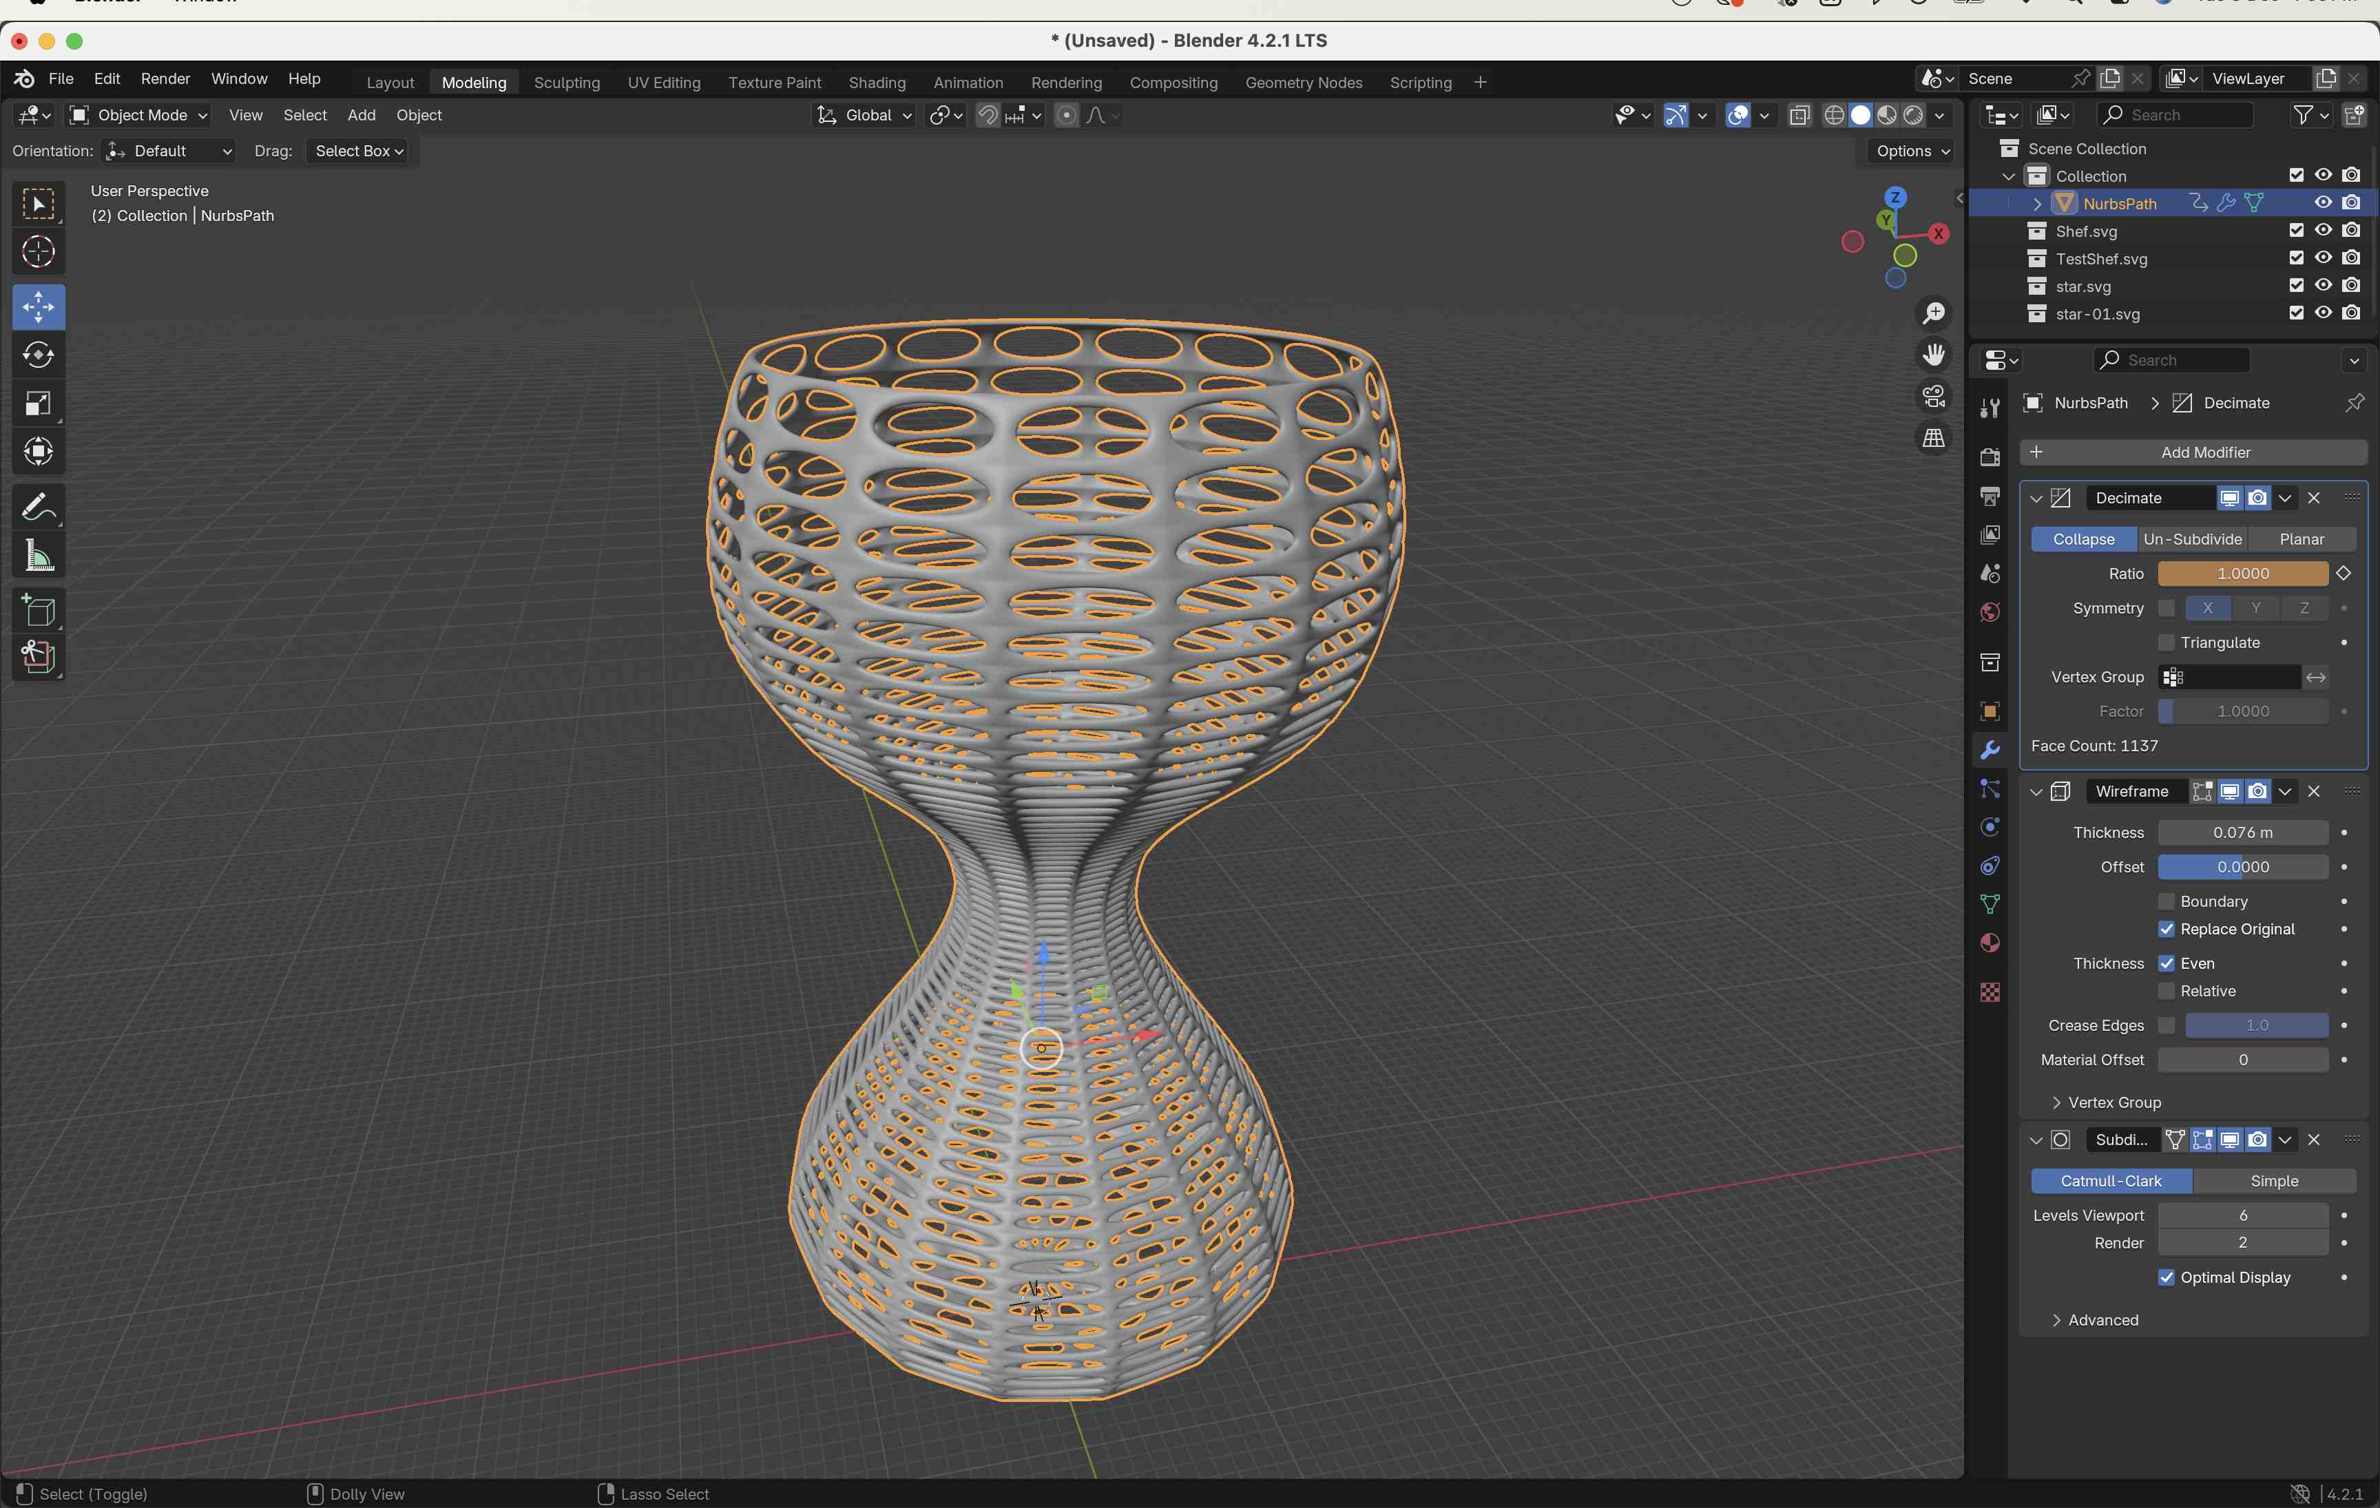Select the Cursor tool
Viewport: 2380px width, 1508px height.
coord(39,252)
